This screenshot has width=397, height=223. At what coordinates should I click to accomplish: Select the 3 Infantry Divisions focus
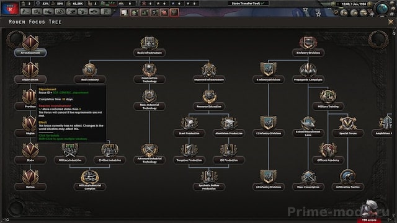click(308, 46)
